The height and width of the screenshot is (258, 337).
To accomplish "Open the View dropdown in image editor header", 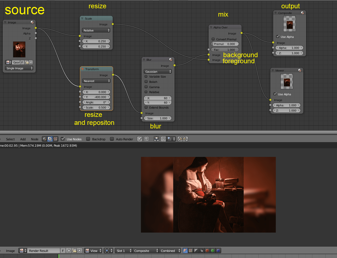I will (x=93, y=251).
